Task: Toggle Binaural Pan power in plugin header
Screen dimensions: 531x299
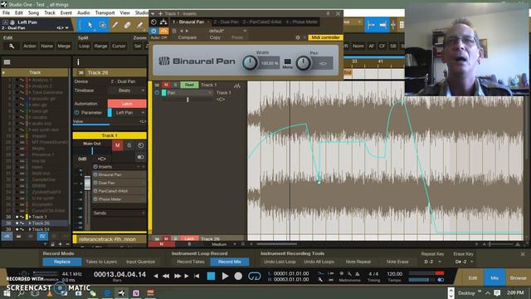Action: pos(153,31)
